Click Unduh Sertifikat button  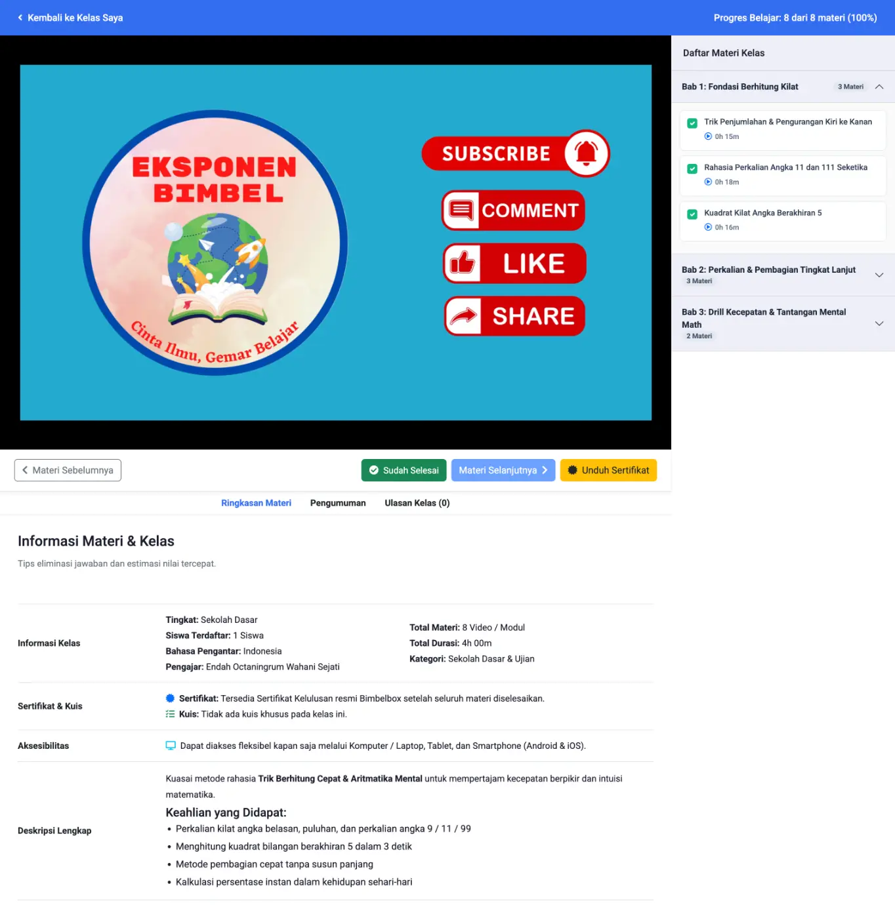point(608,470)
